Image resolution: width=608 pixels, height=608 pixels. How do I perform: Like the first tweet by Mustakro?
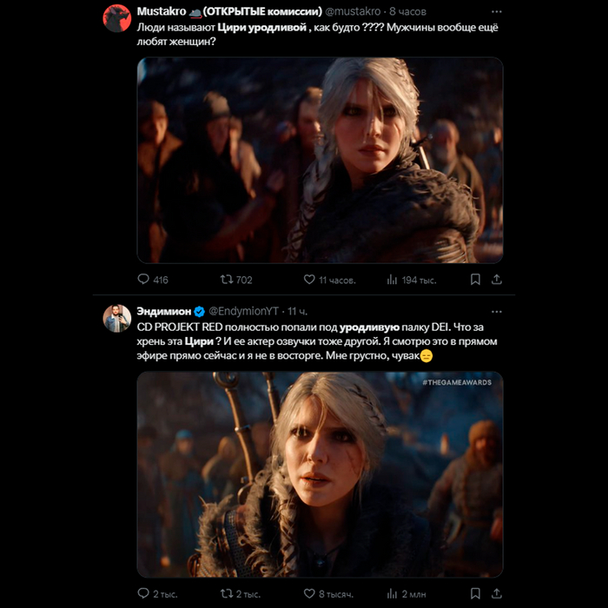308,280
